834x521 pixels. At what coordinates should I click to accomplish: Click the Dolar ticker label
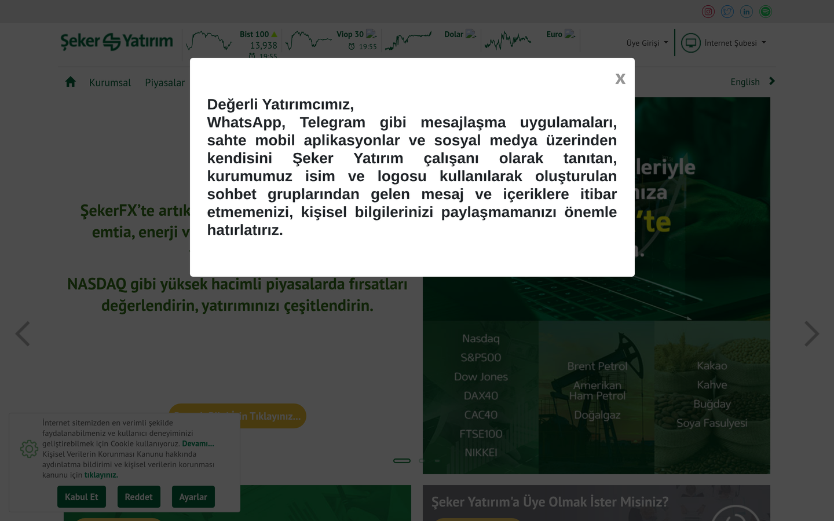[x=453, y=35]
